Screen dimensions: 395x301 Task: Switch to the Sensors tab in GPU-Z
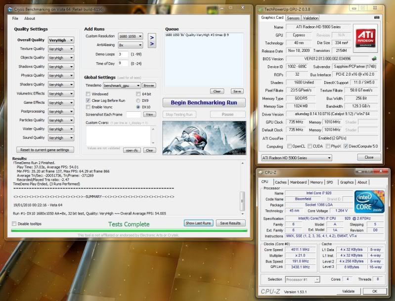pos(293,18)
